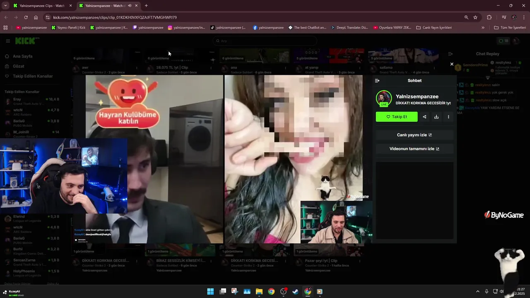Open Tüm Yer İşaretleri folder
This screenshot has width=530, height=298.
(x=510, y=28)
